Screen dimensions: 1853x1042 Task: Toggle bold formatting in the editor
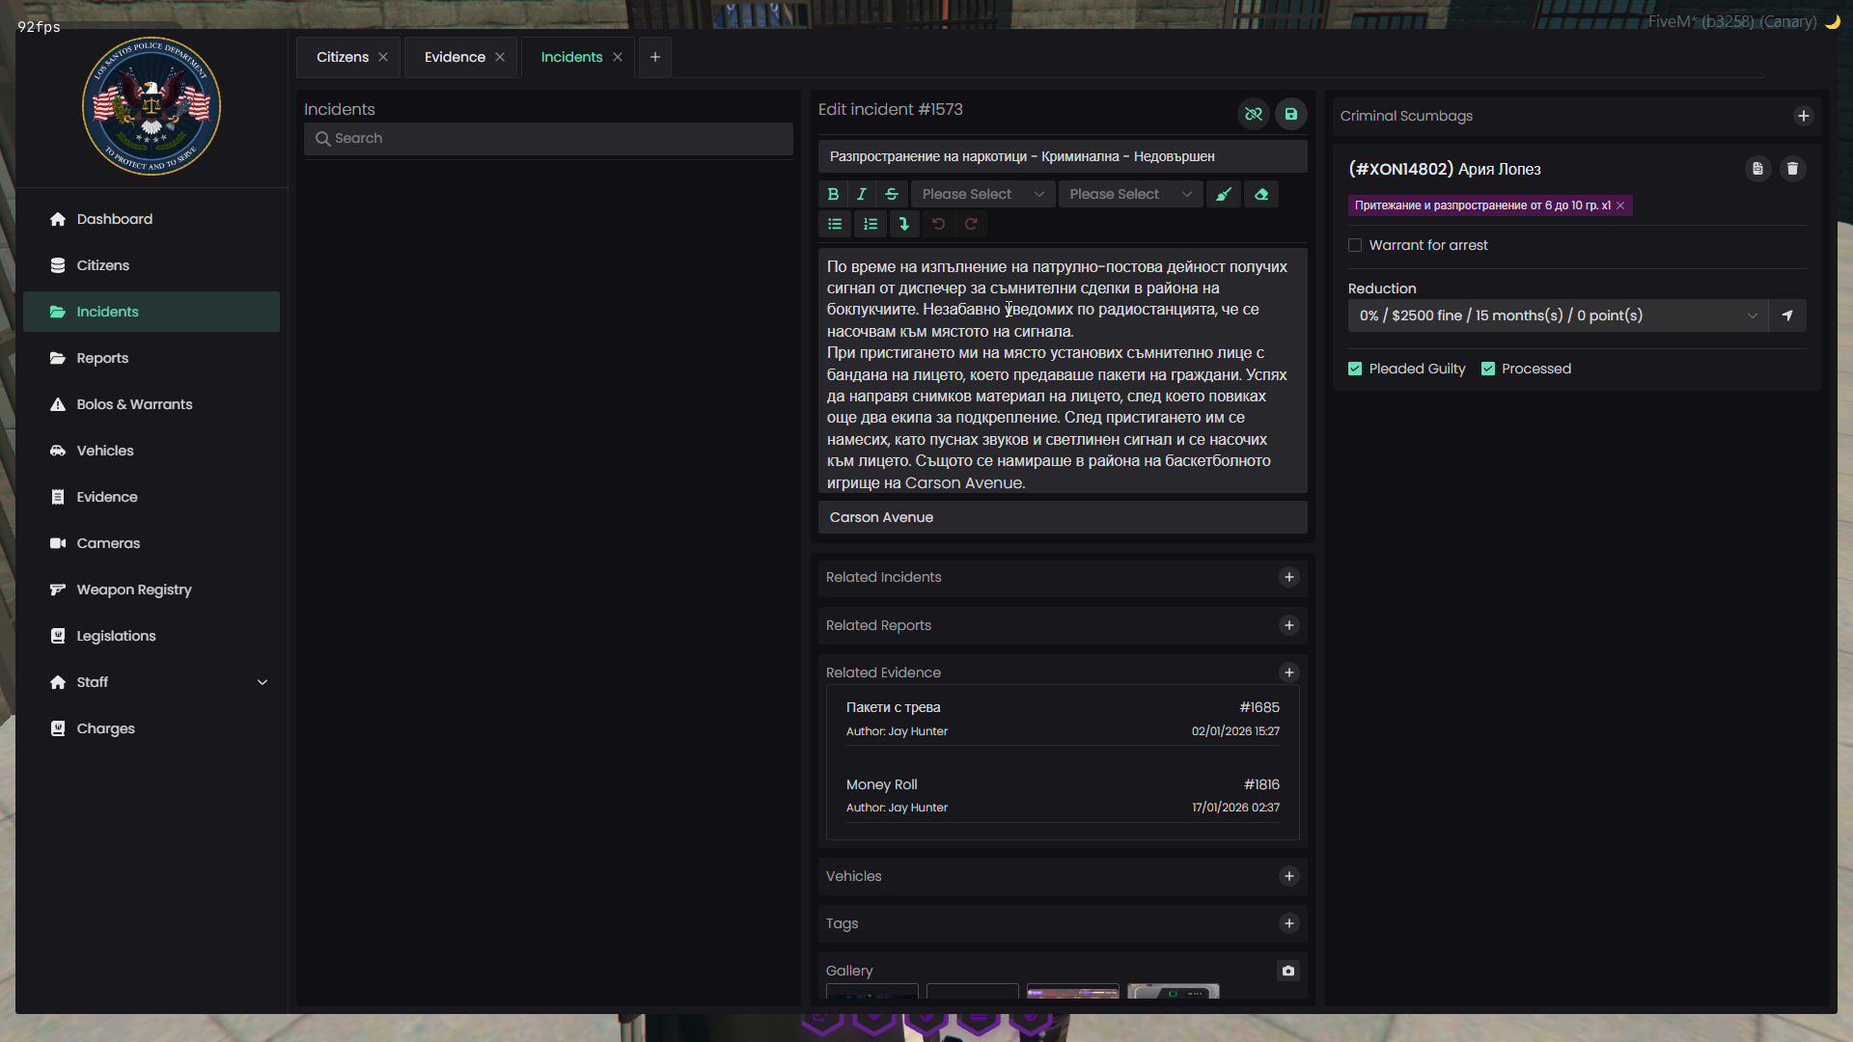pos(833,194)
